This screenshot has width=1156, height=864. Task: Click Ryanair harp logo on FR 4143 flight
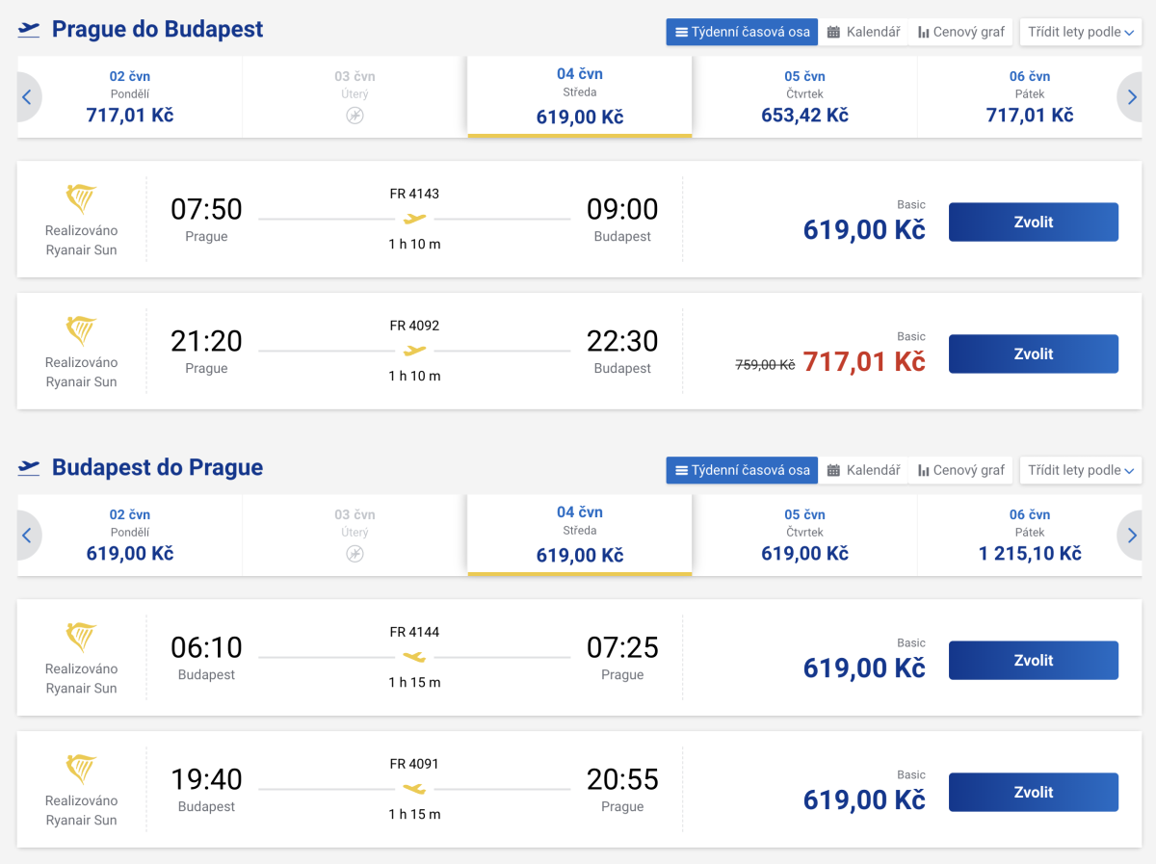(x=81, y=198)
